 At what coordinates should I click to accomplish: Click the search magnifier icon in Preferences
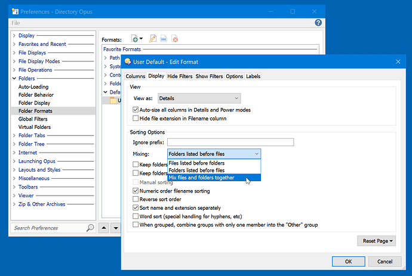click(x=90, y=228)
